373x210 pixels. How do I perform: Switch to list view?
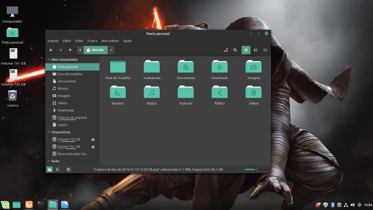256,50
